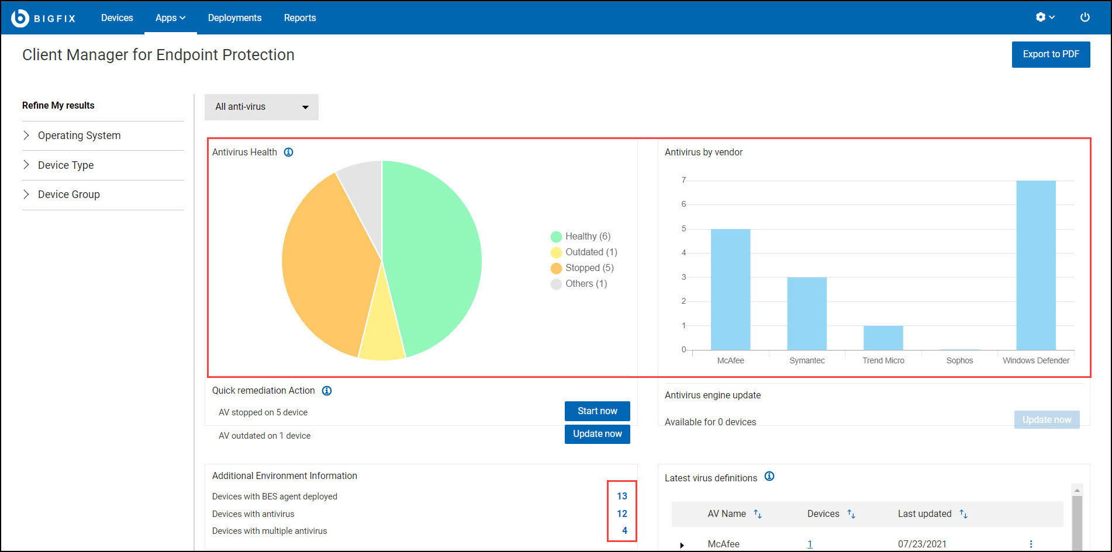Open the McAfee row three-dot menu
1112x552 pixels.
1031,544
